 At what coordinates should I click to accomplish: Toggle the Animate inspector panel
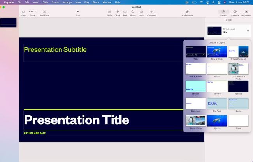coord(235,12)
